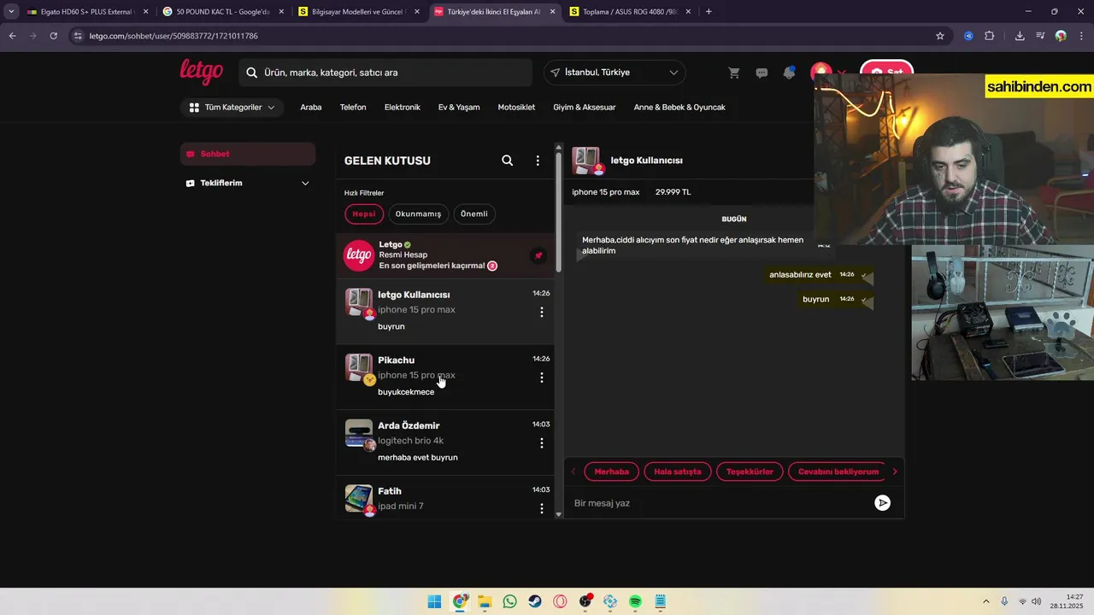Image resolution: width=1094 pixels, height=615 pixels.
Task: Open the Windows Start menu
Action: coord(434,601)
